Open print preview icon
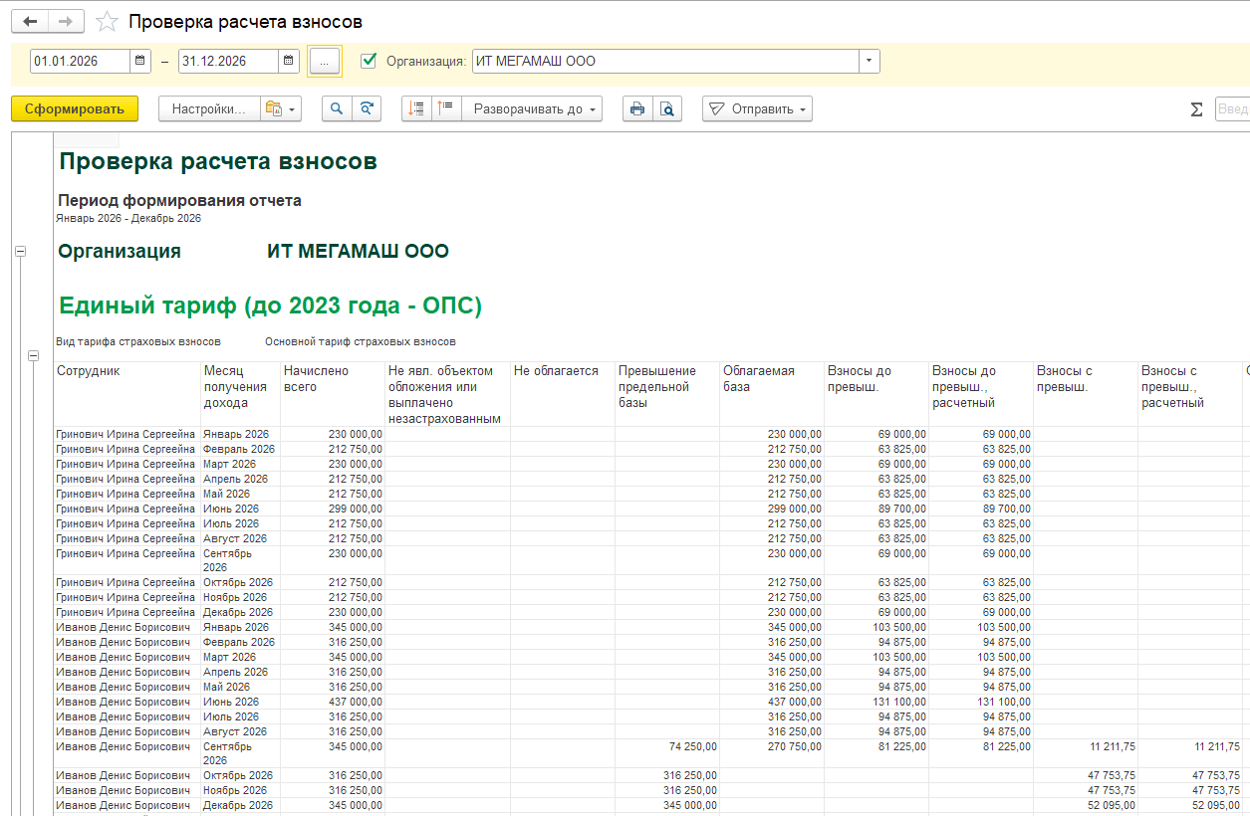 (x=667, y=109)
